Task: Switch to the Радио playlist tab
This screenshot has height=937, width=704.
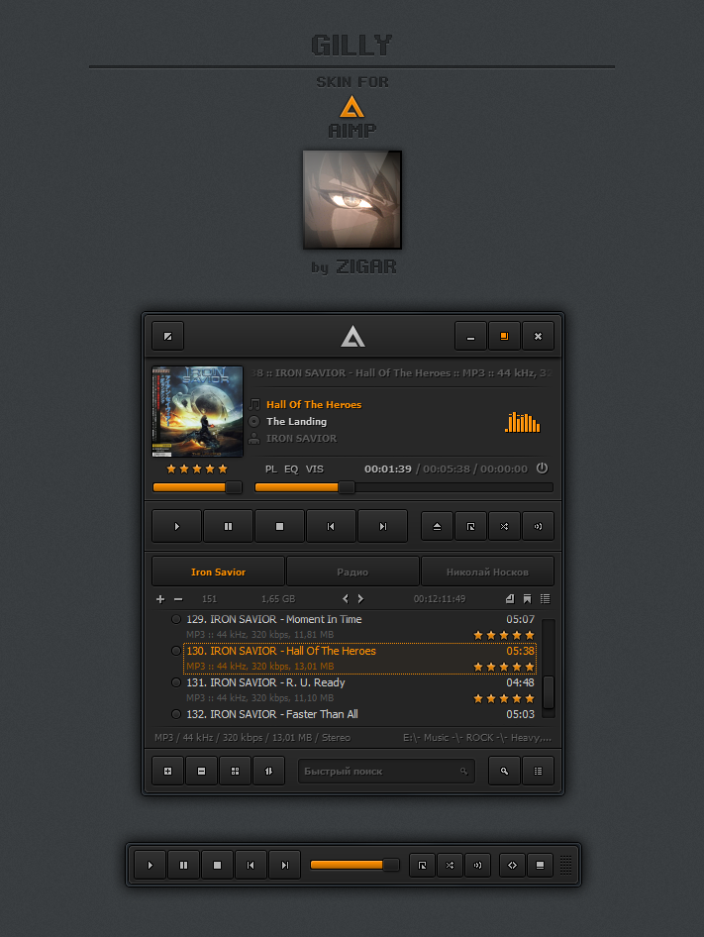Action: point(352,572)
